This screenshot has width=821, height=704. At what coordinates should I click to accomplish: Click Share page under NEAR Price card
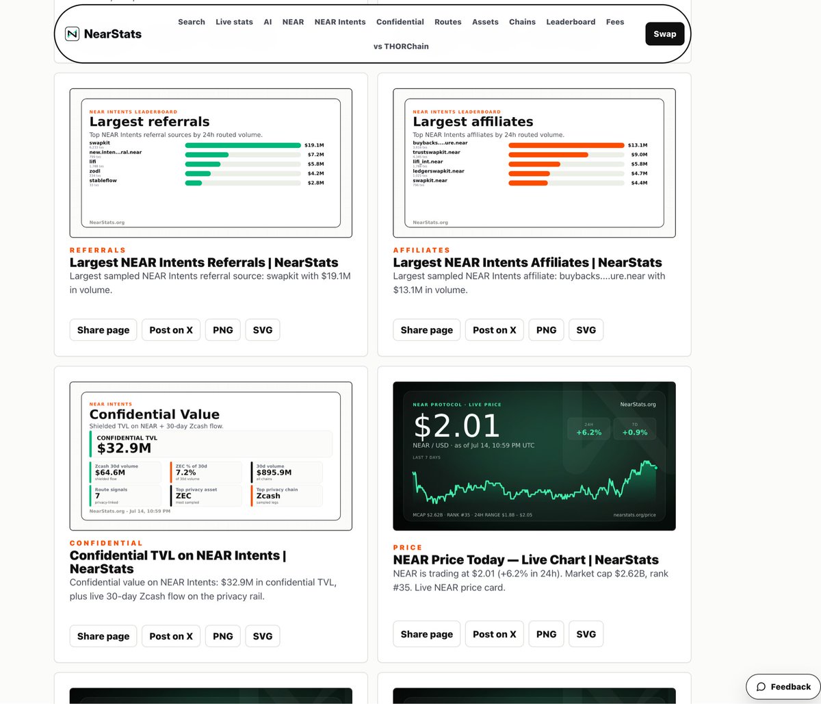[x=427, y=634]
